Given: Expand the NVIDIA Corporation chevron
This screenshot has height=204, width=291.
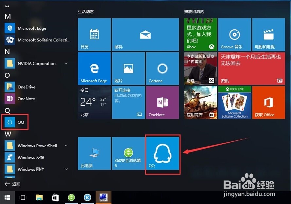Looking at the screenshot, I should [66, 63].
